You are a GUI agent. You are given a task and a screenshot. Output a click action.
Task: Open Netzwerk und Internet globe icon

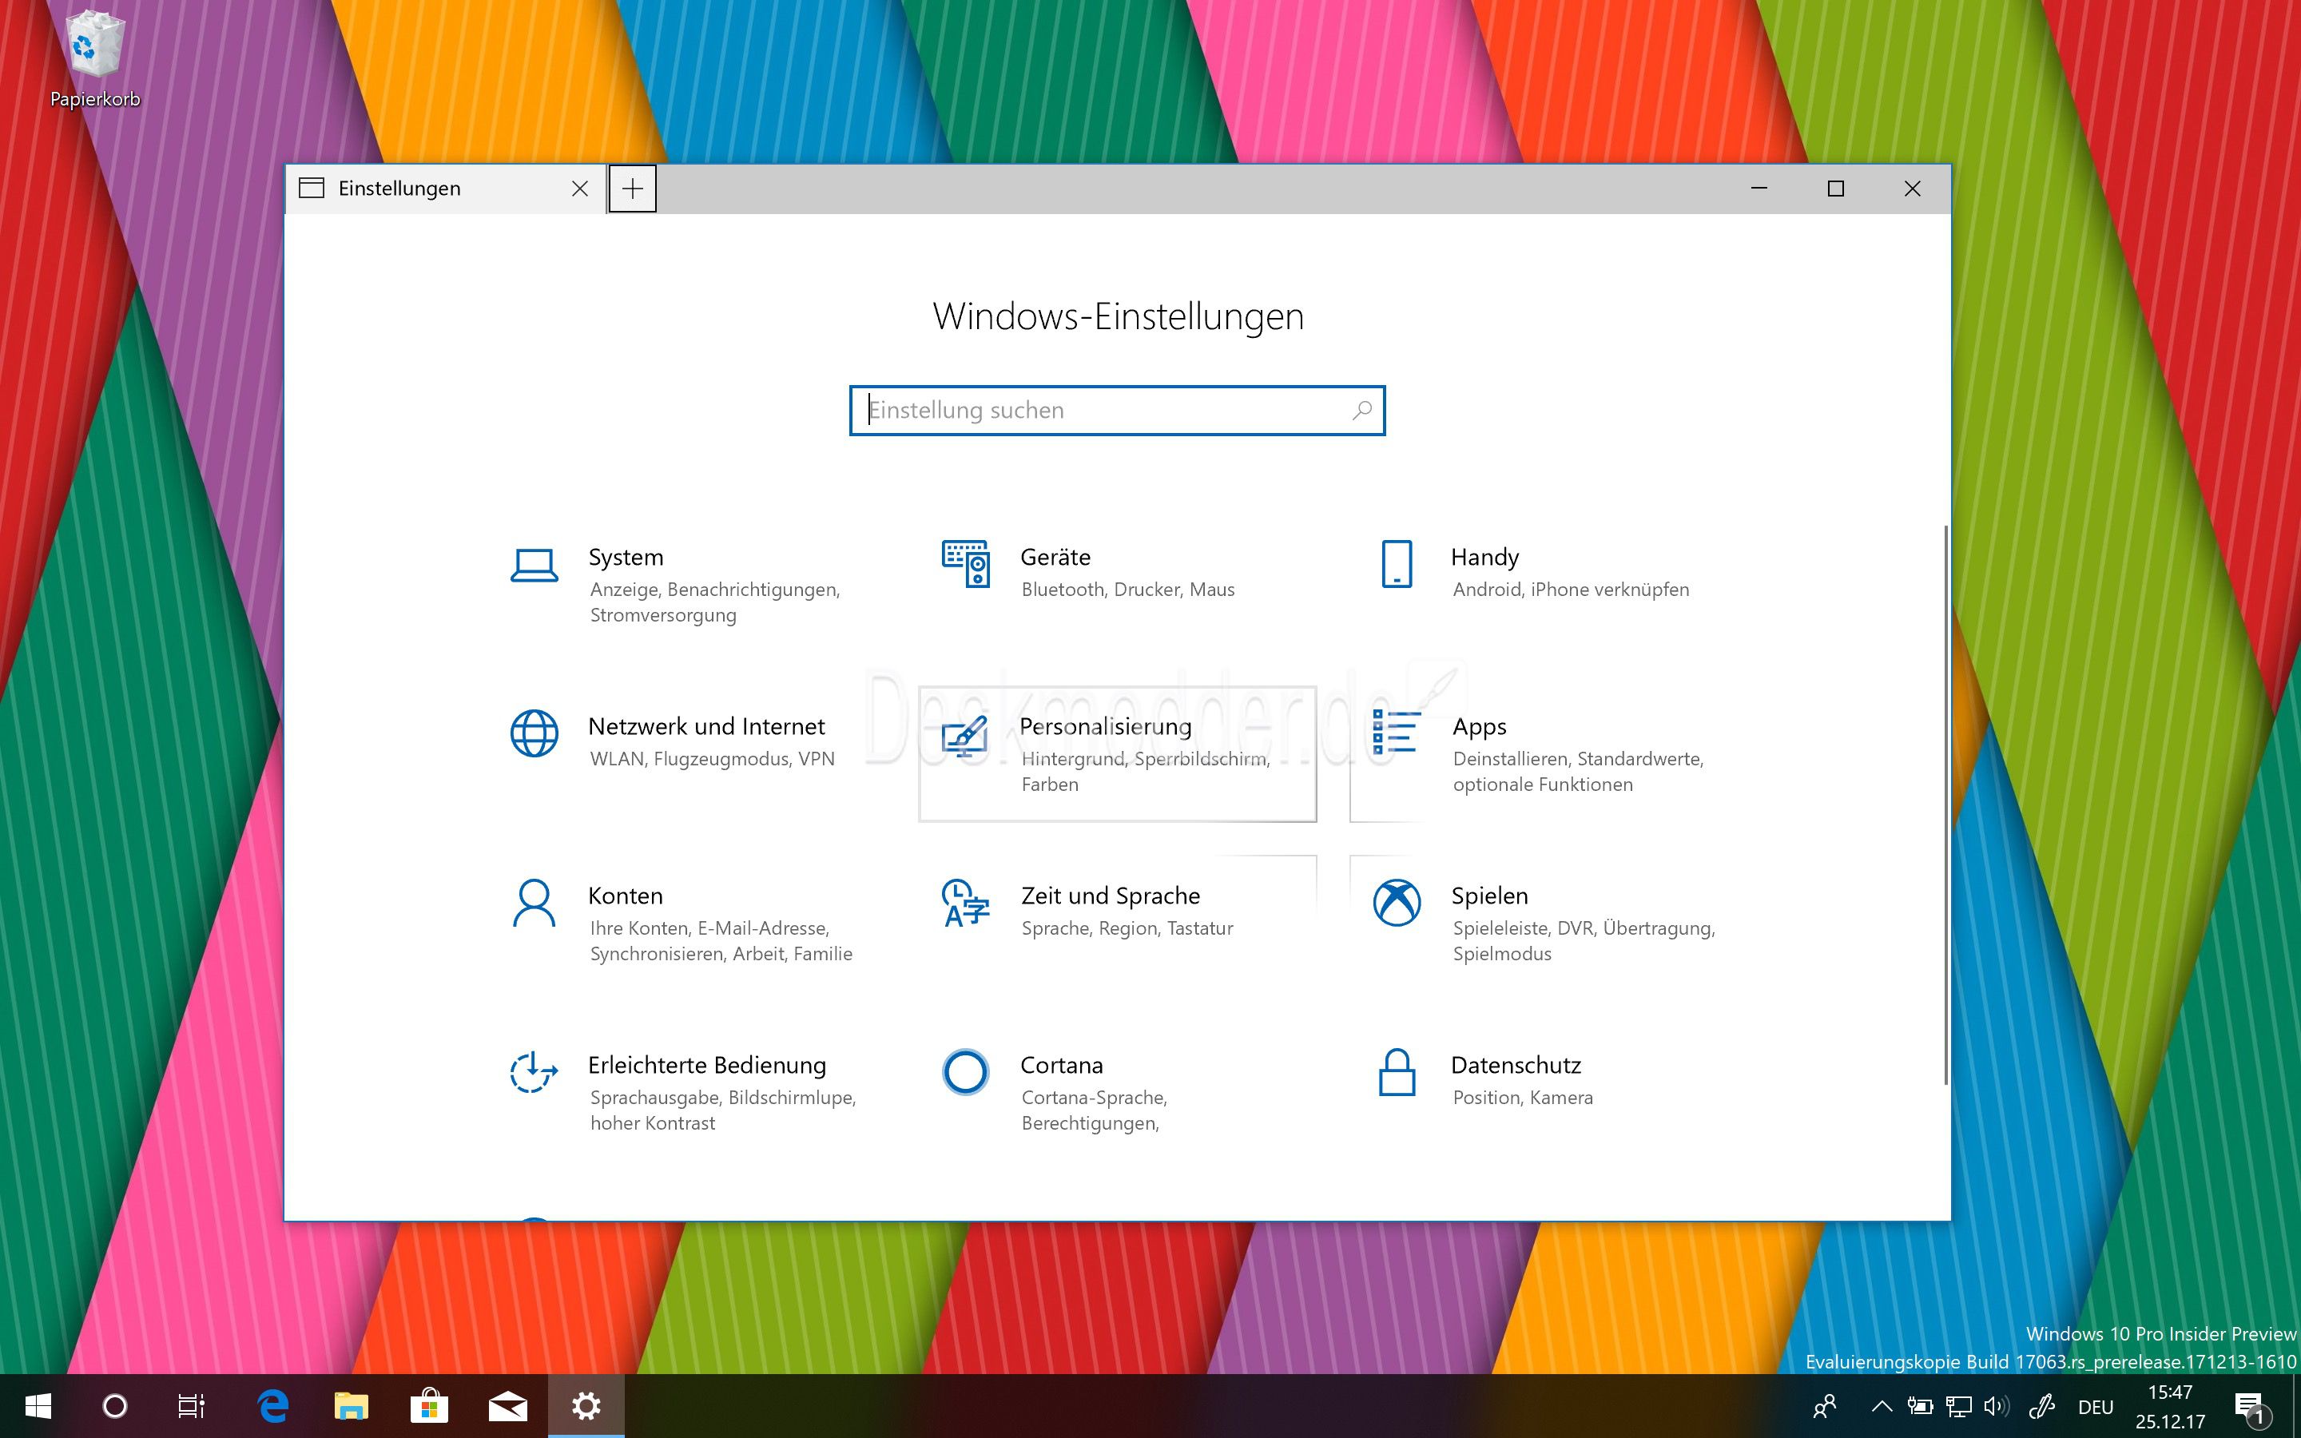pyautogui.click(x=534, y=733)
